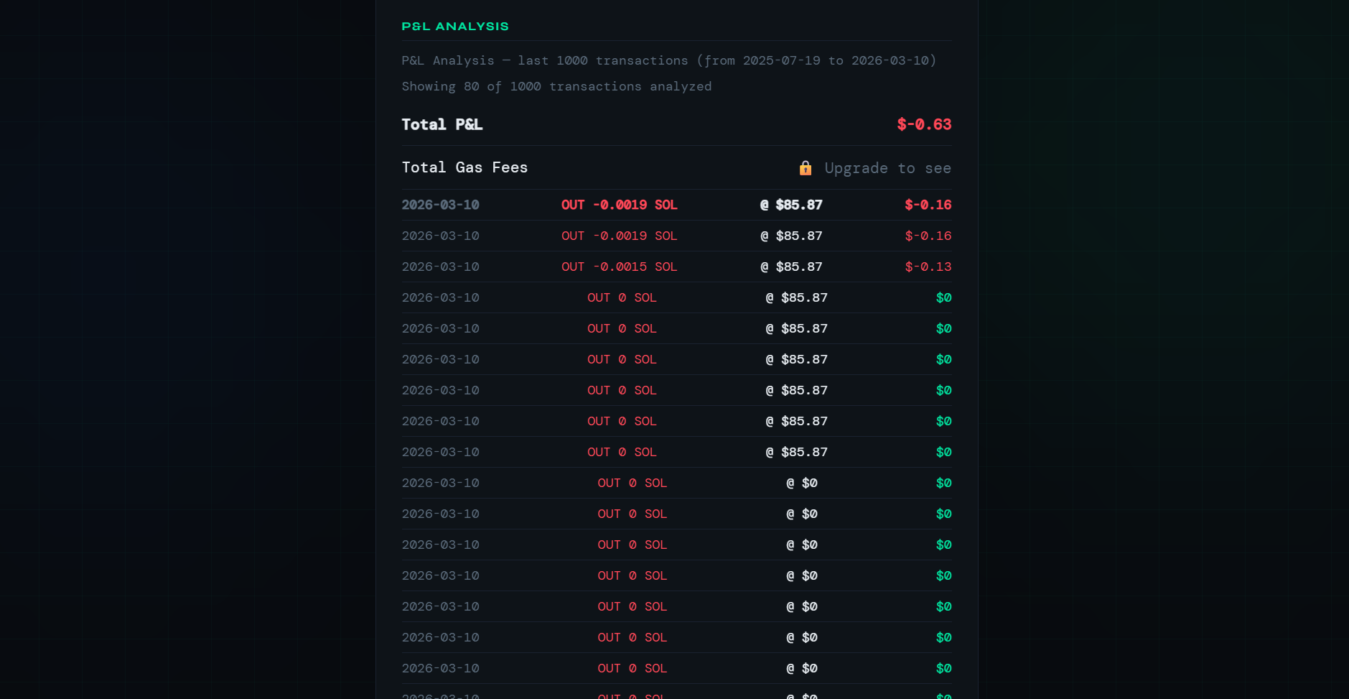The image size is (1349, 699).
Task: Click the $-0.13 loss value
Action: [x=928, y=267]
